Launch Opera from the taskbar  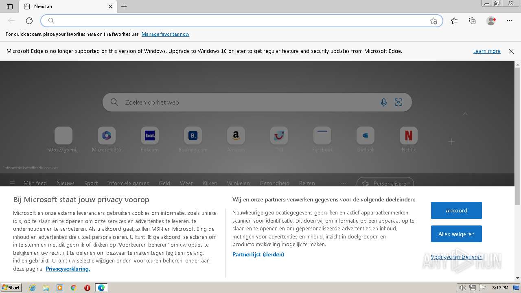coord(87,288)
